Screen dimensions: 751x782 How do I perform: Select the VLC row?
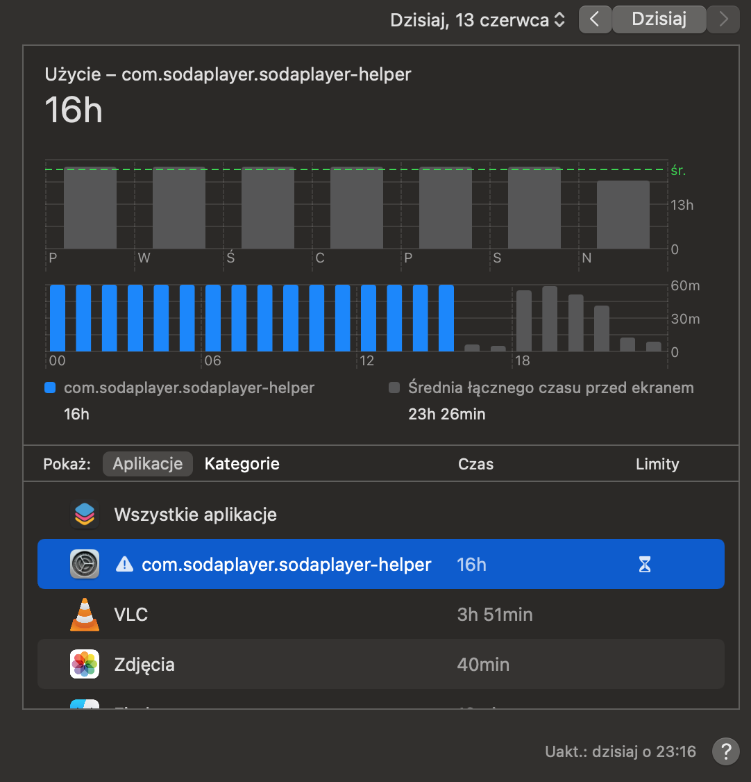[x=381, y=614]
